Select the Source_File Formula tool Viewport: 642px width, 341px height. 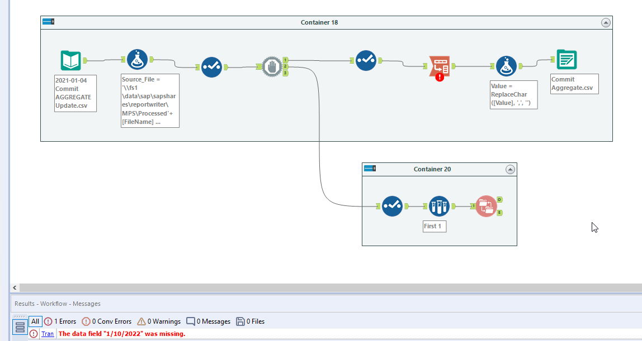(x=137, y=59)
